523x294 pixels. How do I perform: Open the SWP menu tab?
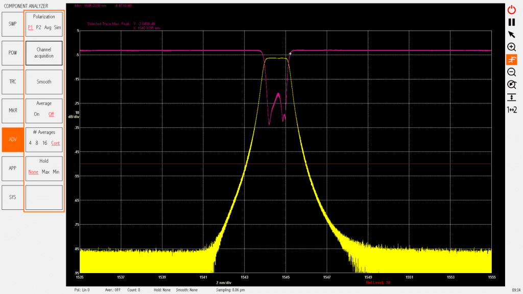(12, 23)
